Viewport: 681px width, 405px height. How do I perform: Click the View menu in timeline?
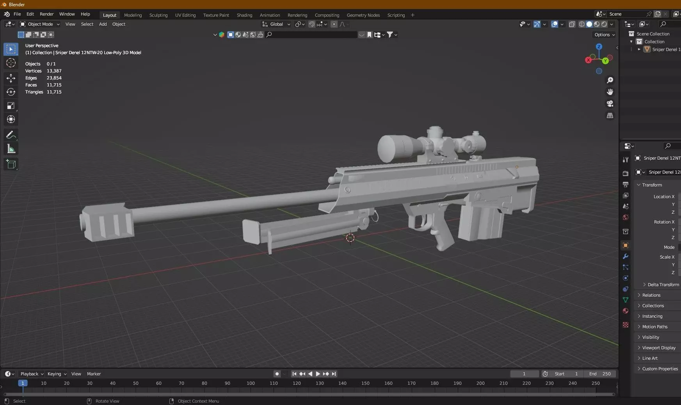76,374
